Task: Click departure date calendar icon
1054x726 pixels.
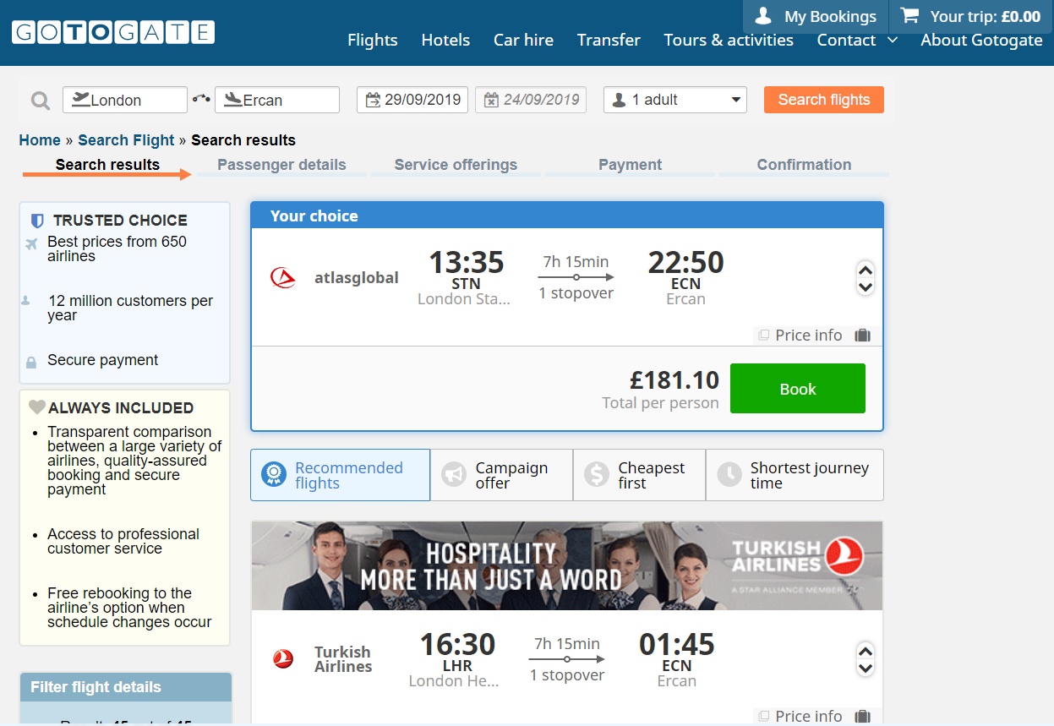Action: (372, 100)
